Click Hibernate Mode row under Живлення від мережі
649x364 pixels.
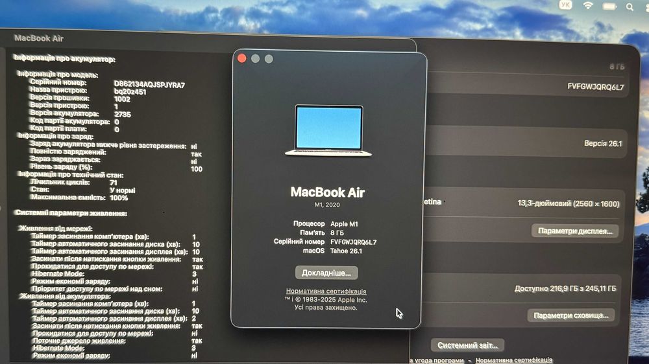click(x=115, y=274)
